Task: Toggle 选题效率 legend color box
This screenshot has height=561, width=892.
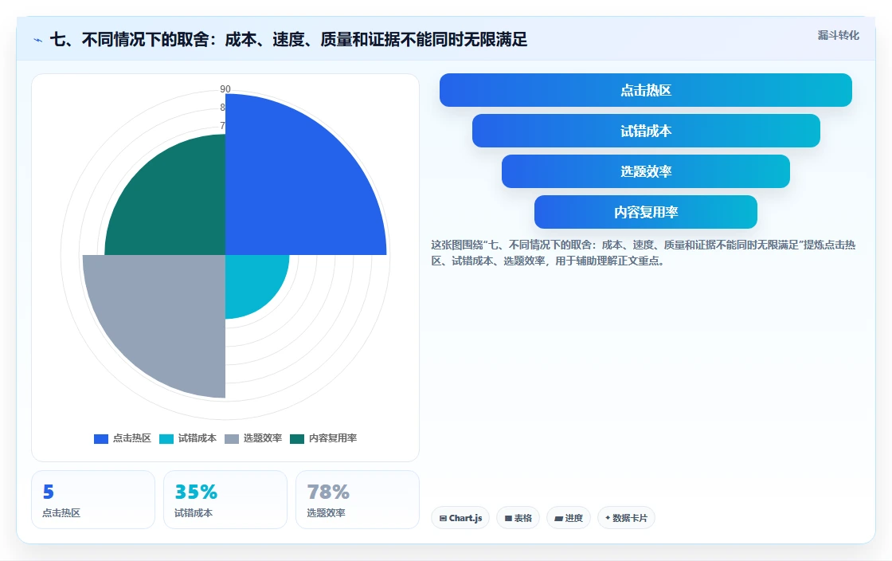Action: coord(232,438)
